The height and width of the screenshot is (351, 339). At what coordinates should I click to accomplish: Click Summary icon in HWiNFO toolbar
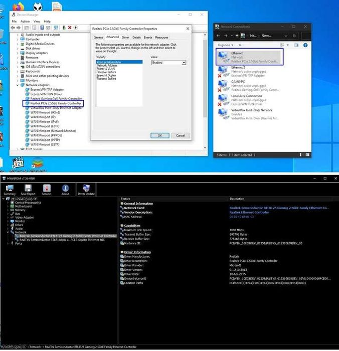10,190
